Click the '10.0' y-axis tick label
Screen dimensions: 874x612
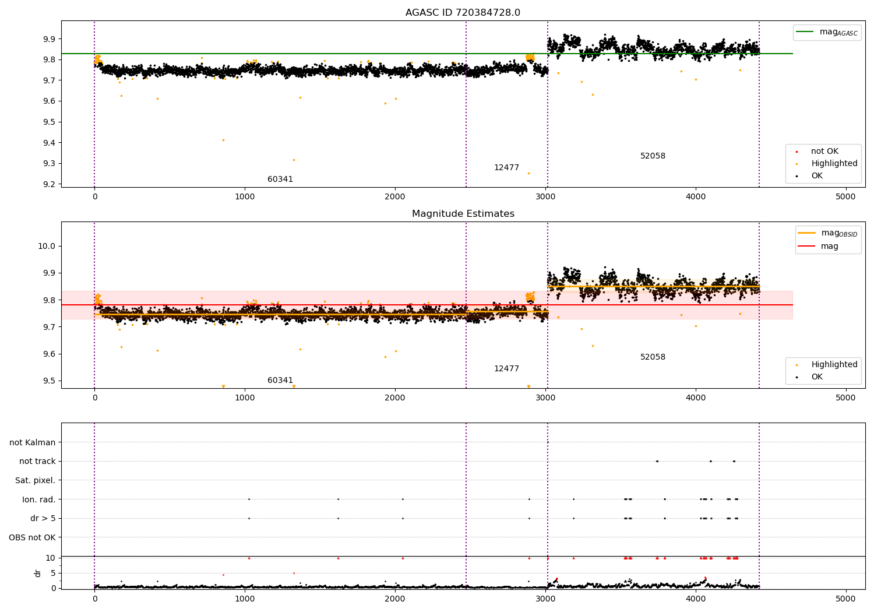tap(47, 247)
